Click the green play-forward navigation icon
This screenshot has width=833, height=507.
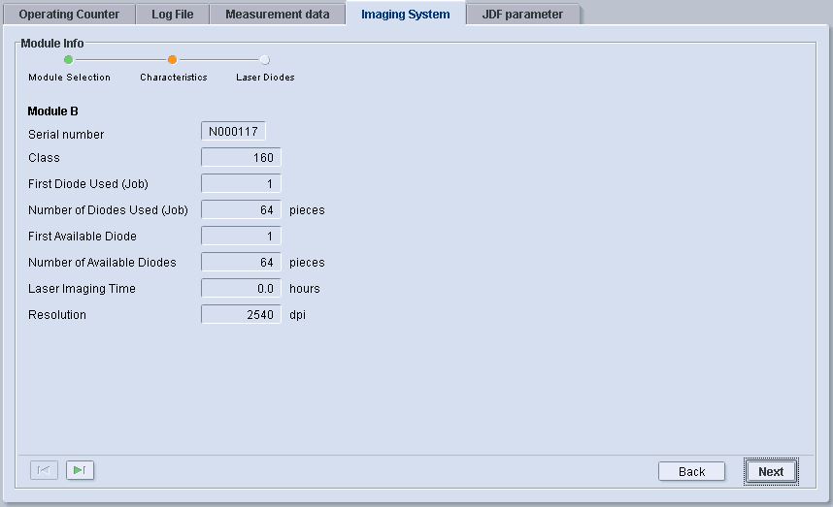coord(80,470)
